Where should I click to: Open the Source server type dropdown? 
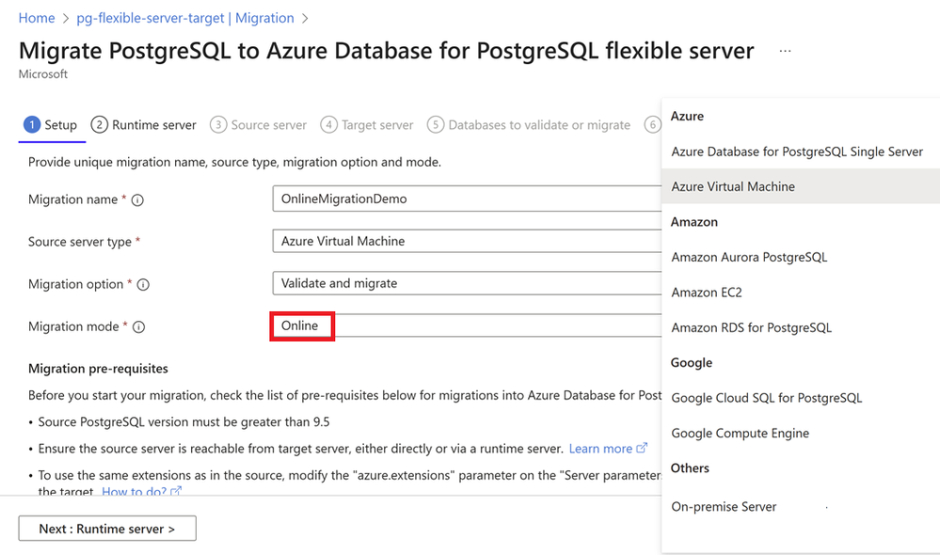[466, 242]
